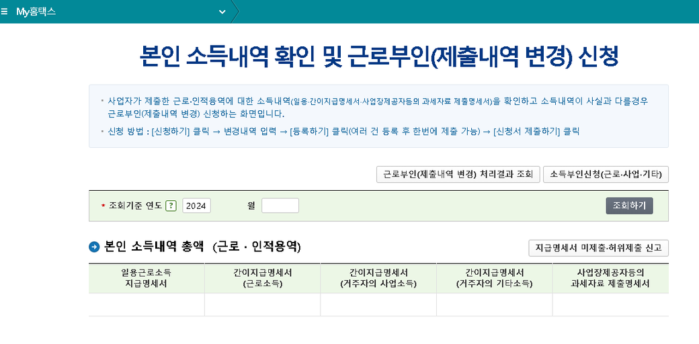Click the blue arrow icon beside 본인 소득내역 총액
699x344 pixels.
[94, 247]
